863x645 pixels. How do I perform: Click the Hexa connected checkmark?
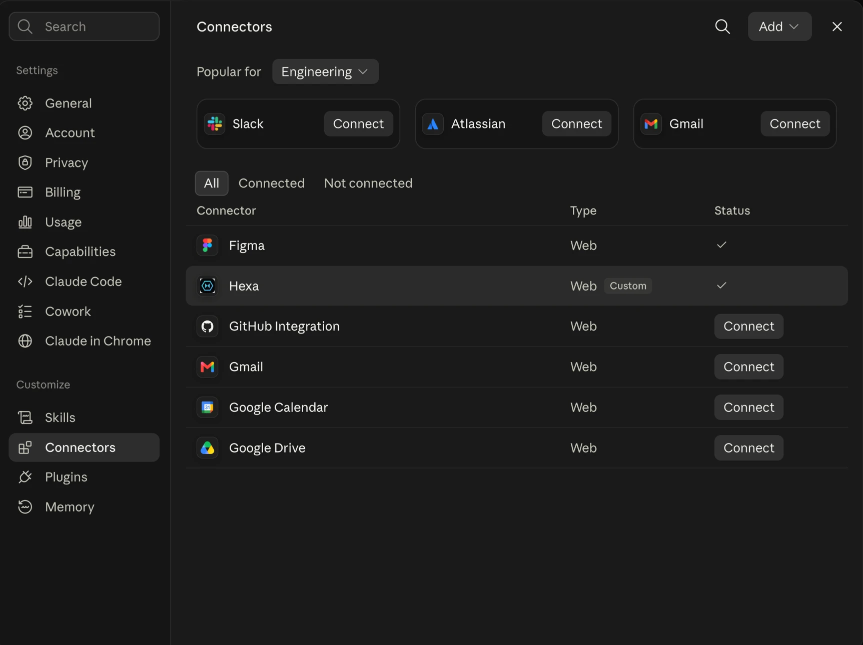(x=721, y=285)
